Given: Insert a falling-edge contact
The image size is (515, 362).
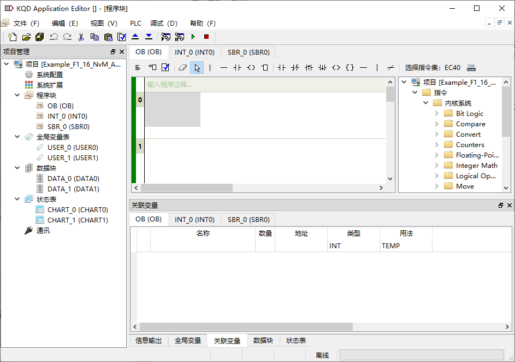Looking at the screenshot, I should pos(323,67).
